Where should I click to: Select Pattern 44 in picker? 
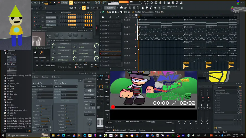pyautogui.click(x=110, y=57)
